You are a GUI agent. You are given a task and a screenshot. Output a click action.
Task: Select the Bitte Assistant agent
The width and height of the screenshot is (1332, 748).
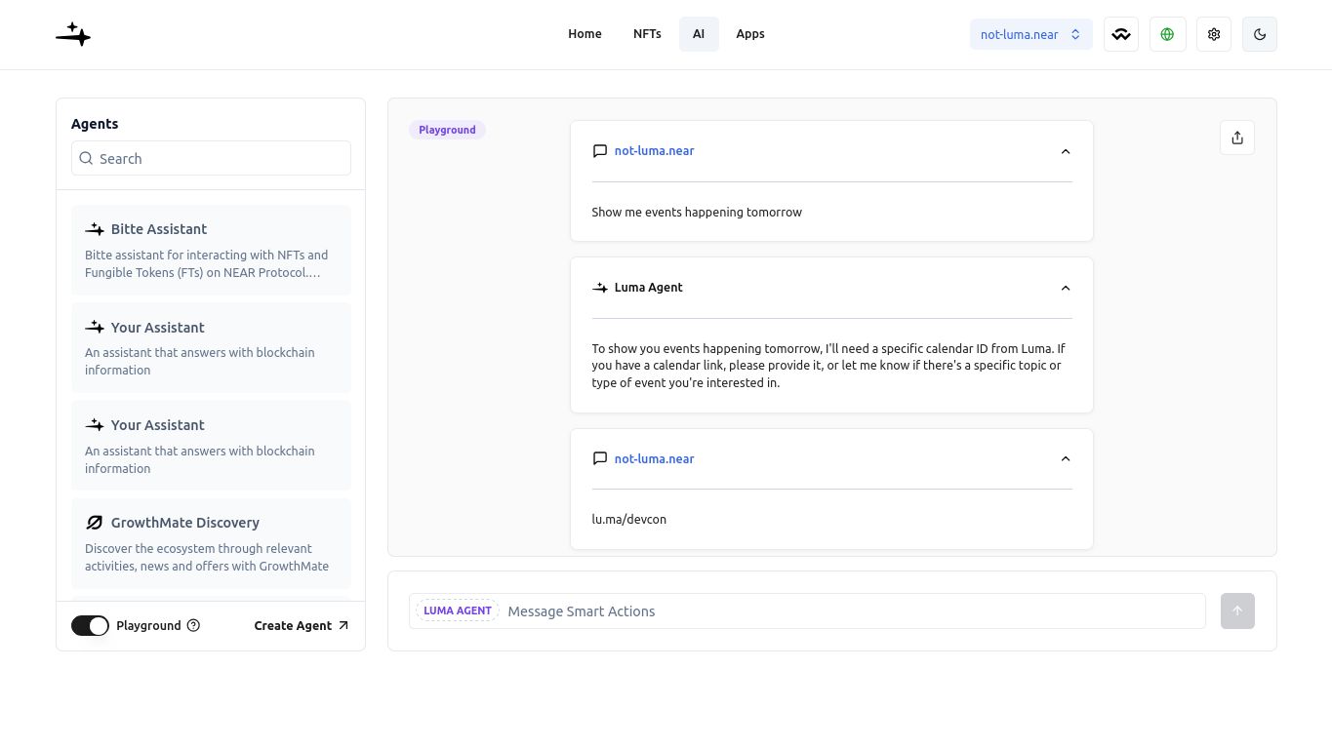point(211,250)
